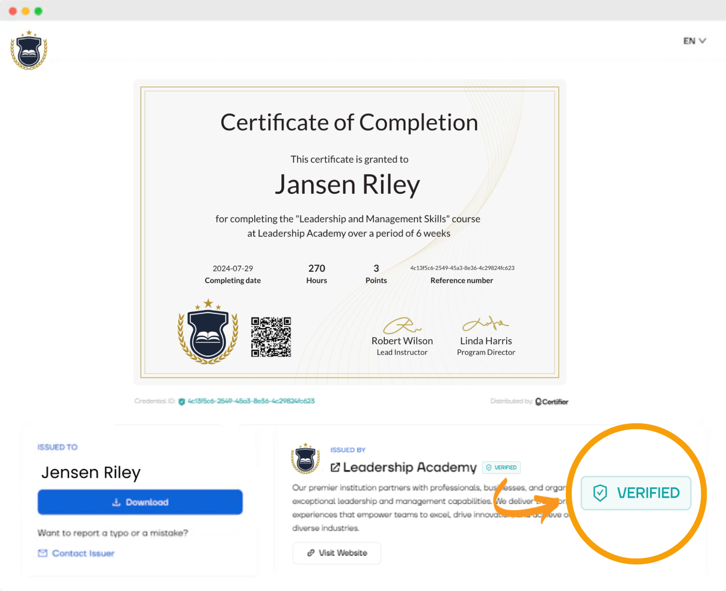This screenshot has width=726, height=591.
Task: Click the external-link icon before Leadership Academy
Action: (x=335, y=467)
